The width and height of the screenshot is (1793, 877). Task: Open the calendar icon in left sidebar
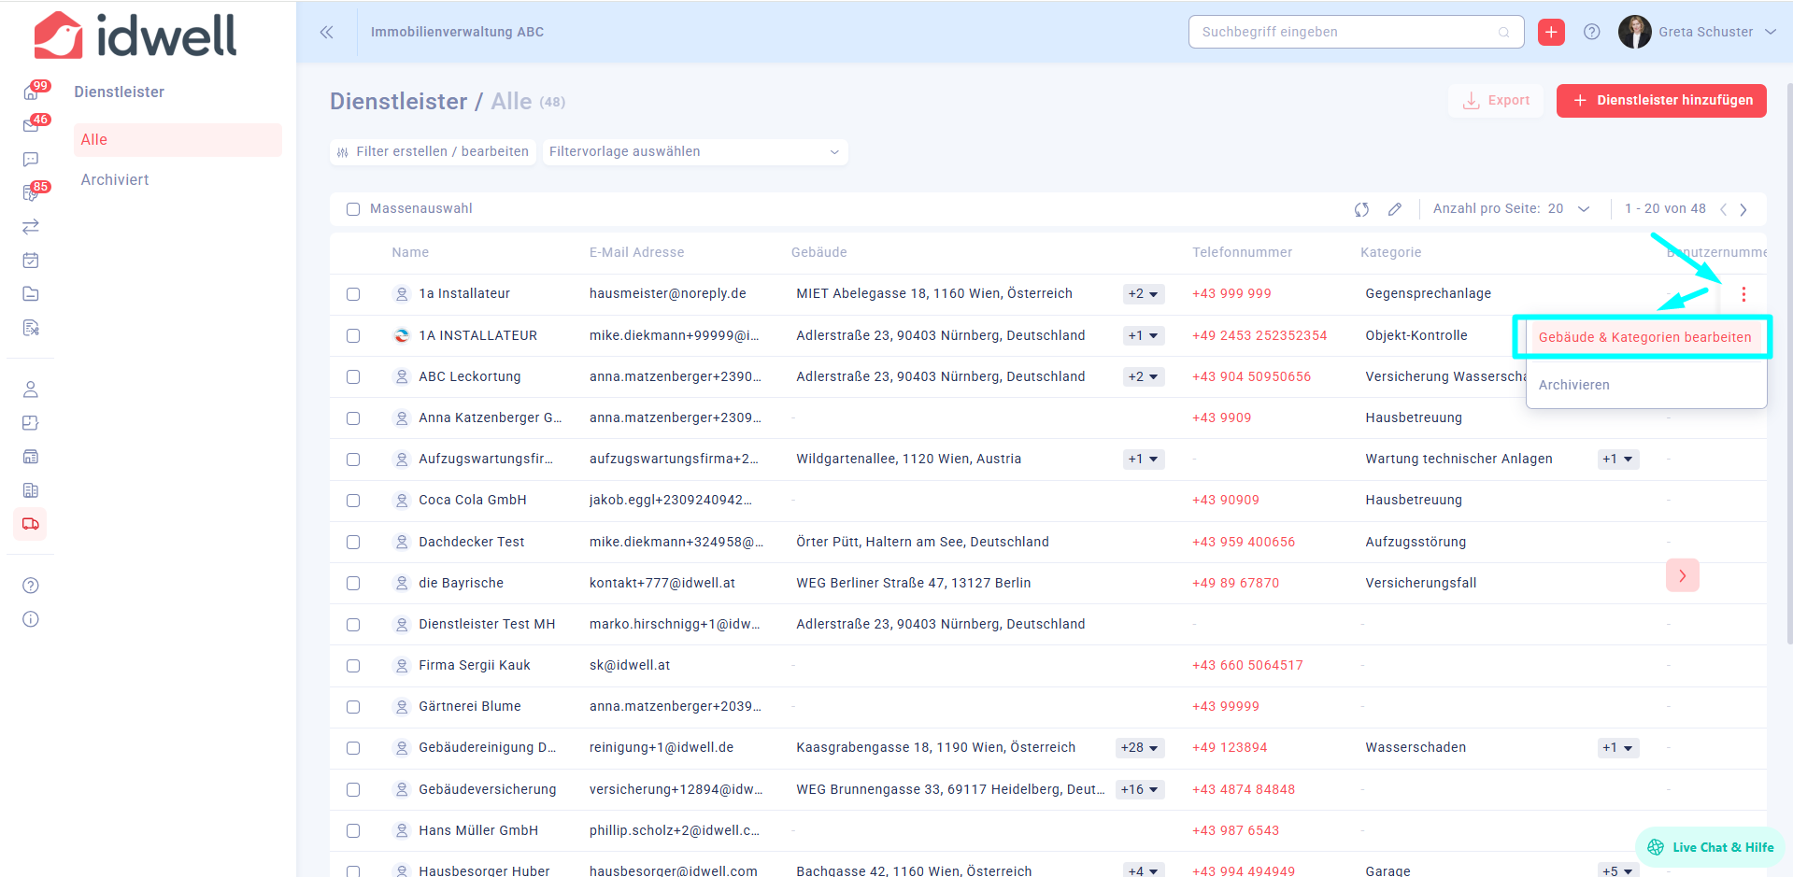click(x=31, y=261)
